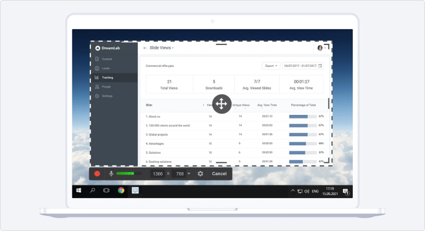The width and height of the screenshot is (425, 231).
Task: Adjust the microphone volume level bar
Action: (129, 173)
